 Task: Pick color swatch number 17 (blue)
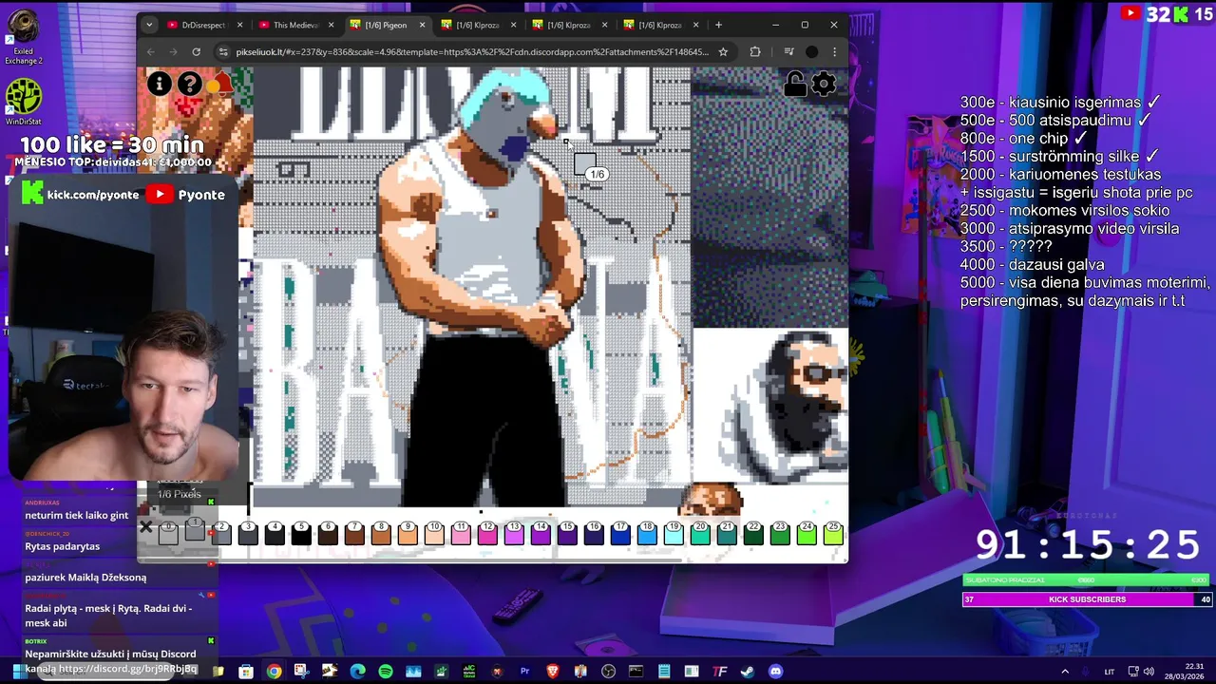click(x=620, y=534)
